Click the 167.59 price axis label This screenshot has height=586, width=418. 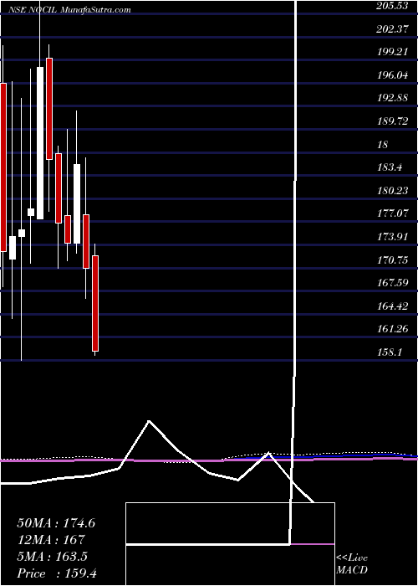coord(391,283)
